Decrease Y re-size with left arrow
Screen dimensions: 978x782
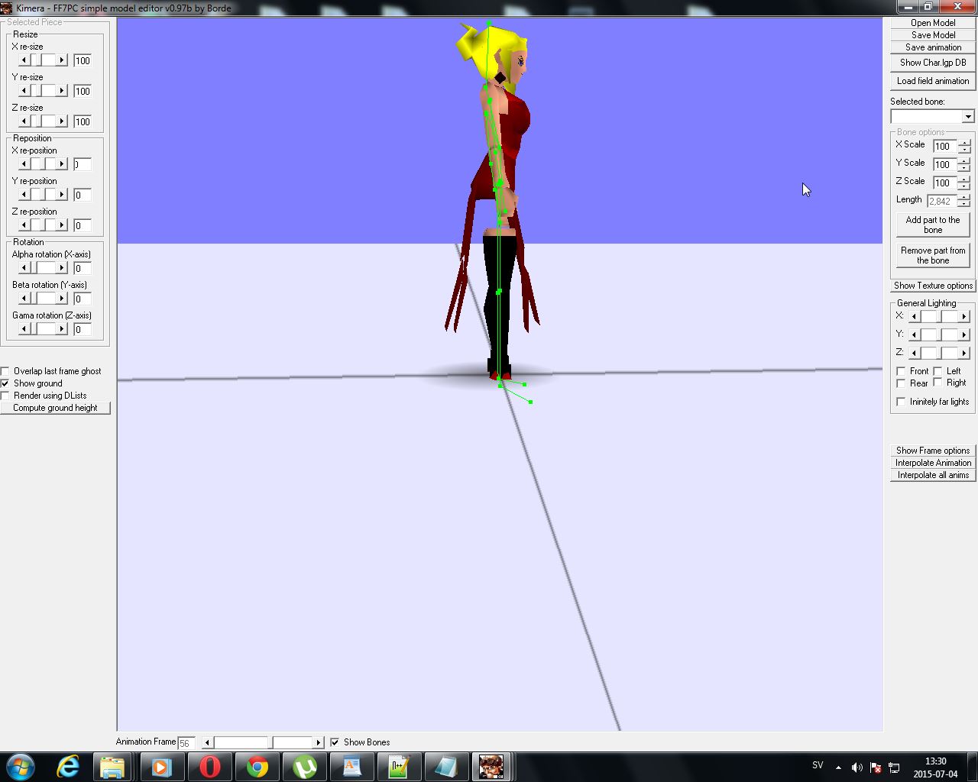24,91
